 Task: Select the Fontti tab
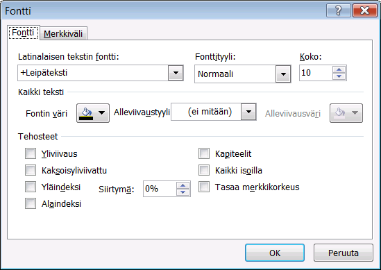point(24,33)
